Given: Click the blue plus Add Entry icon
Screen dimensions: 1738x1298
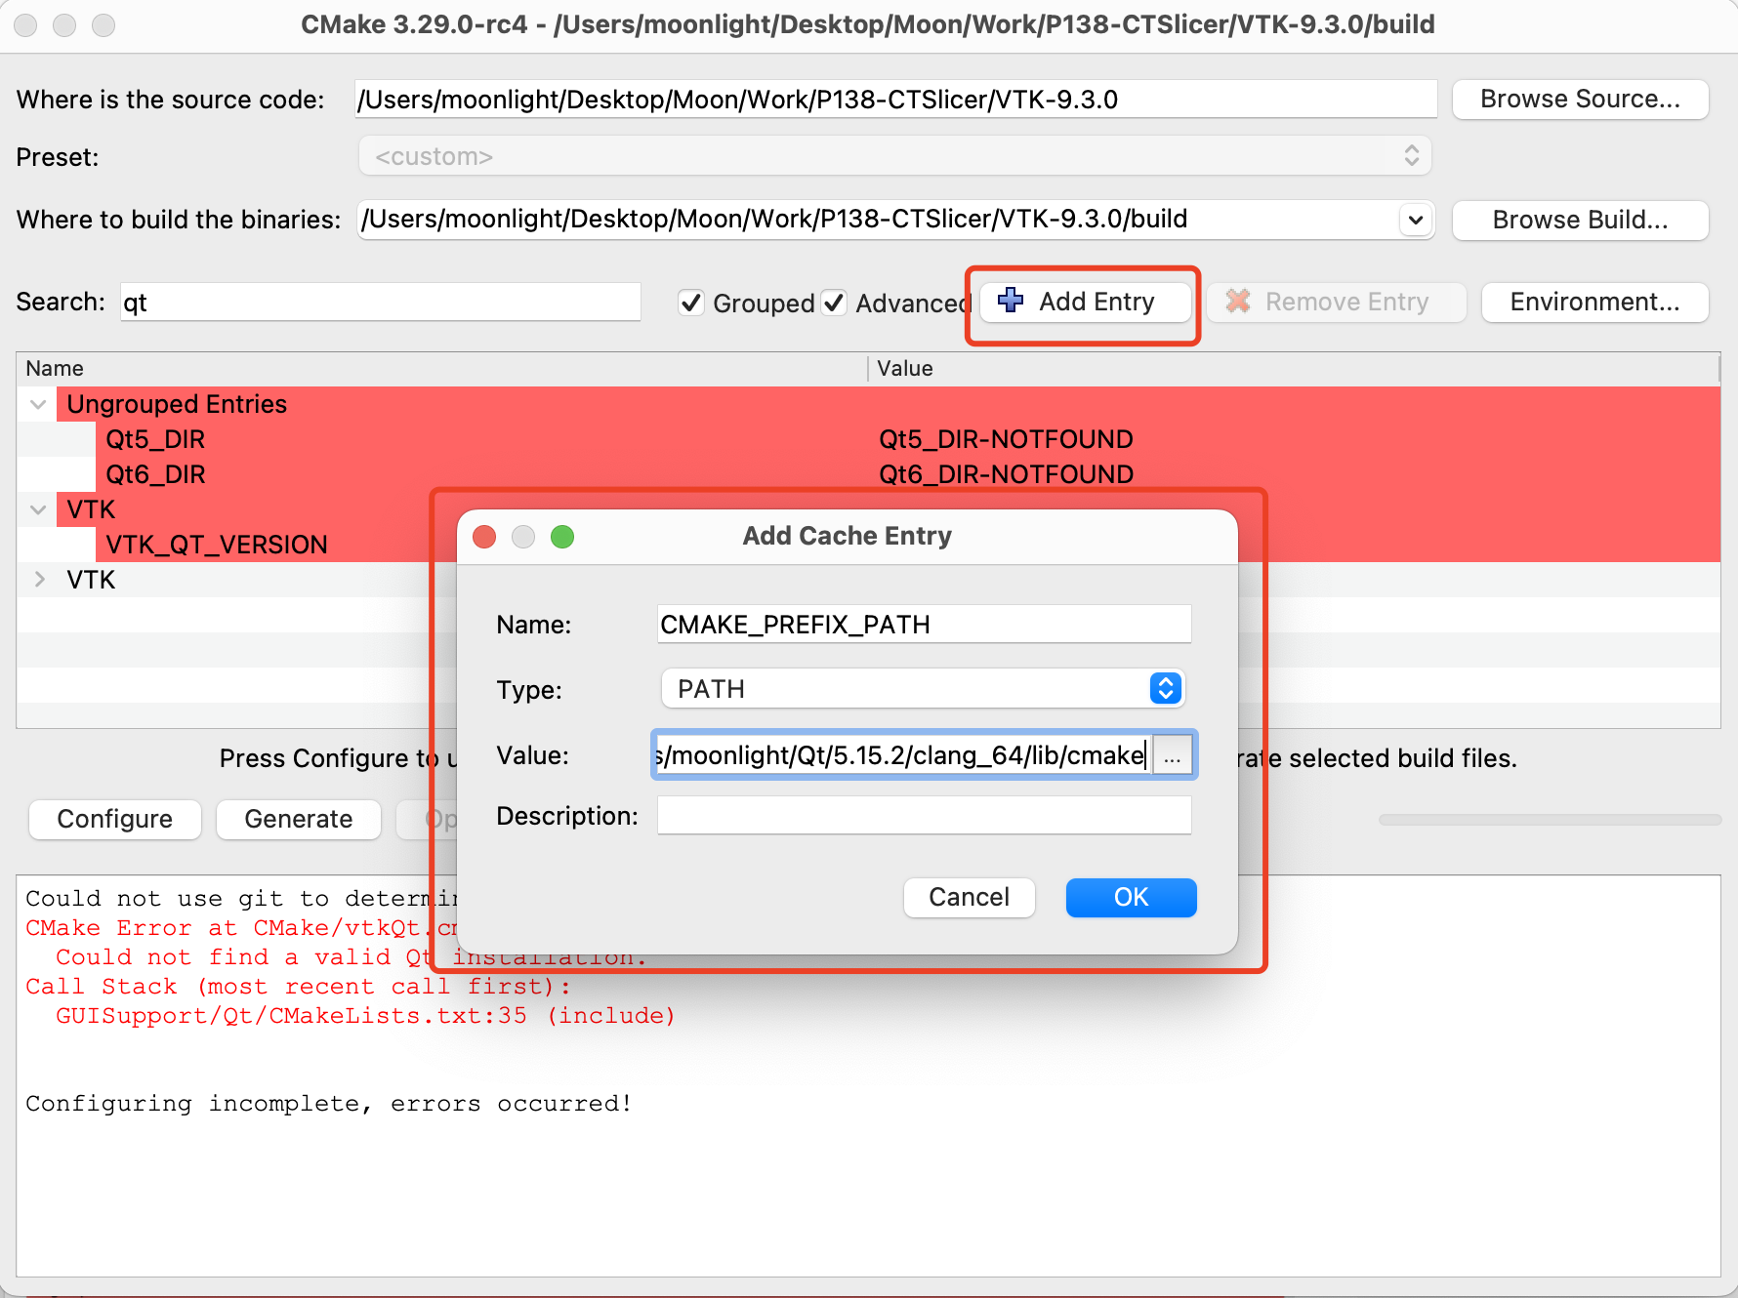Looking at the screenshot, I should pos(1011,301).
